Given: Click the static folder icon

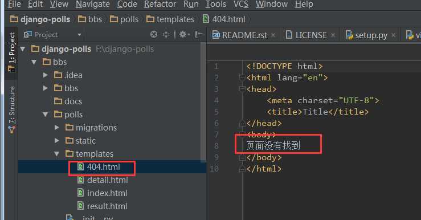Looking at the screenshot, I should (x=70, y=140).
